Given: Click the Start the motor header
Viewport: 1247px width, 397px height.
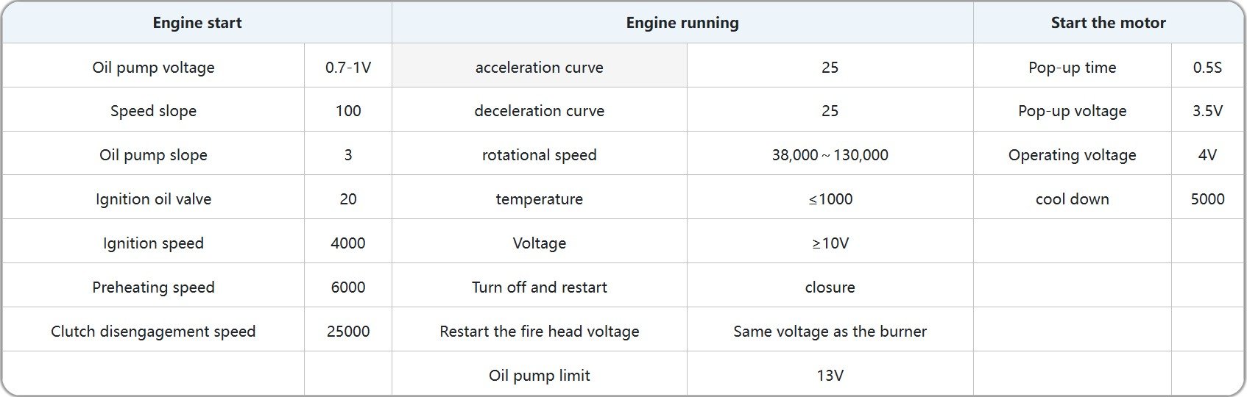Looking at the screenshot, I should (1108, 23).
